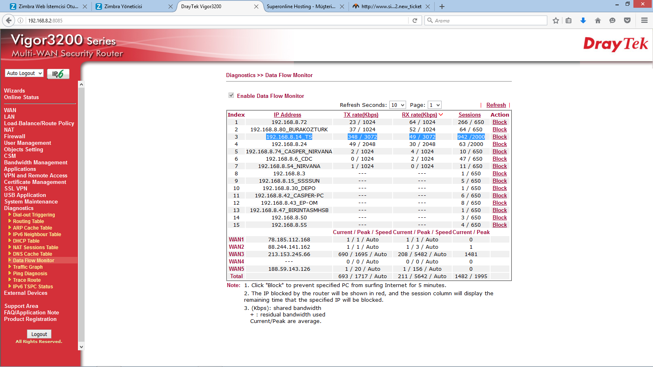The image size is (653, 367).
Task: Open the downloads arrow icon
Action: pyautogui.click(x=583, y=20)
